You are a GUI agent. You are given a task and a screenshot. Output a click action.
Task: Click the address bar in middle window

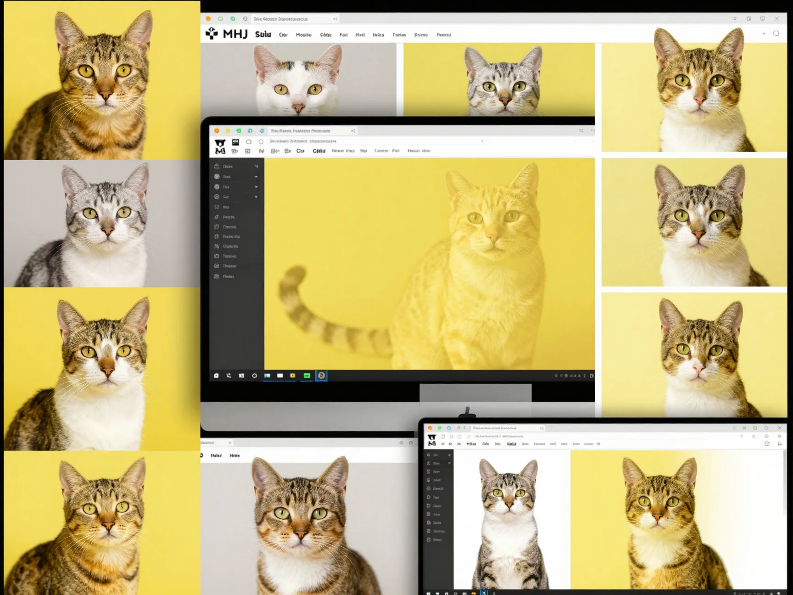(376, 141)
